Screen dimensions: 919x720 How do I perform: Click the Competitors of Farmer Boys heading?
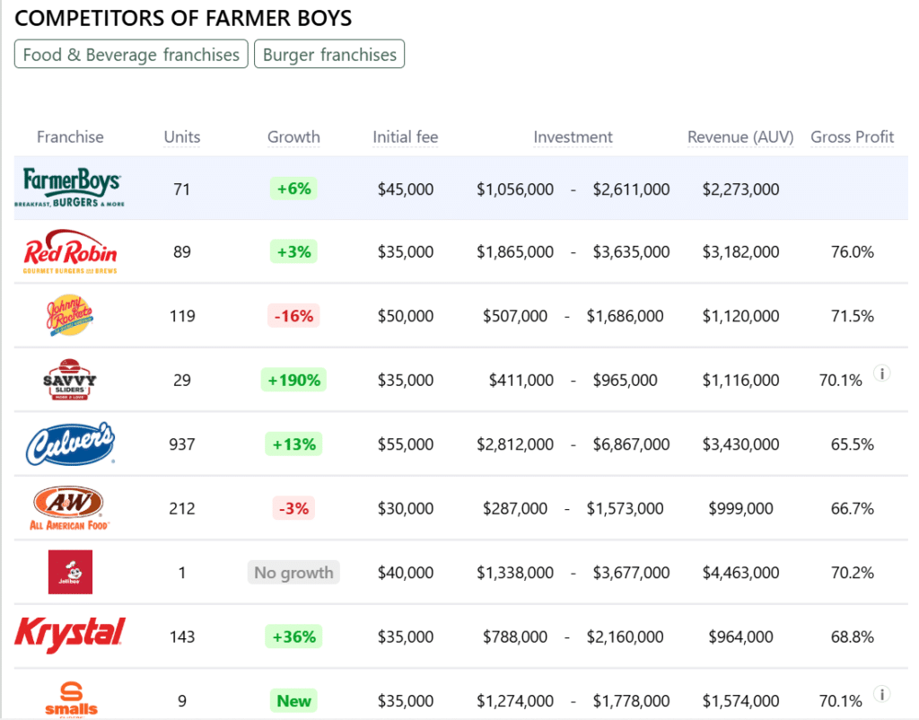[183, 18]
